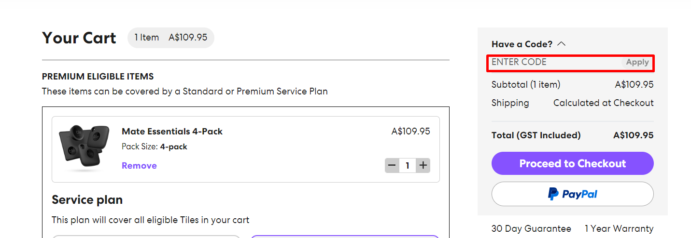Focus the ENTER CODE input field
This screenshot has width=691, height=238.
click(x=550, y=62)
